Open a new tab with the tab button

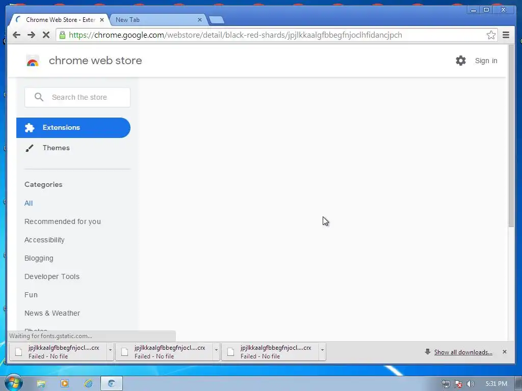(x=217, y=20)
